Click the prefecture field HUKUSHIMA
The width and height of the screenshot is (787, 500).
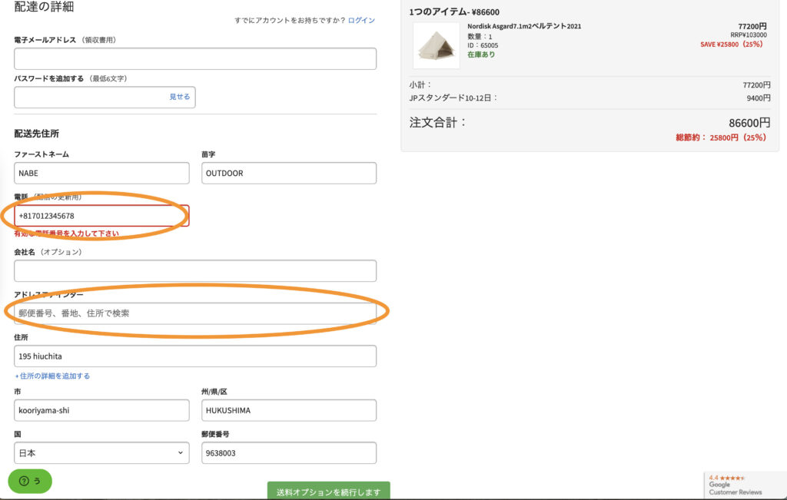[x=289, y=410]
